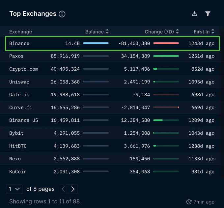Select the Binance US exchange name
Screen dimensions: 224x208
click(24, 120)
